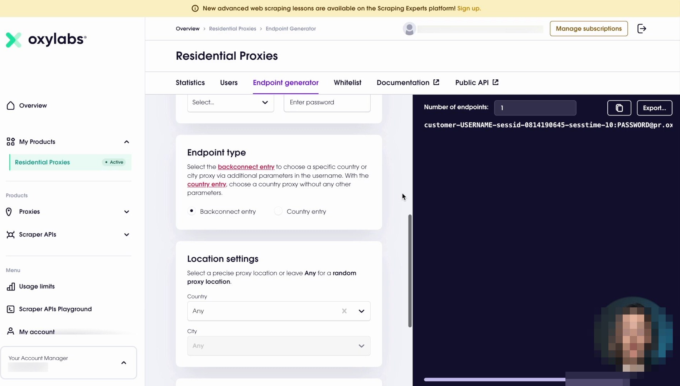Open Usage limits from the menu
The image size is (680, 386).
point(37,287)
